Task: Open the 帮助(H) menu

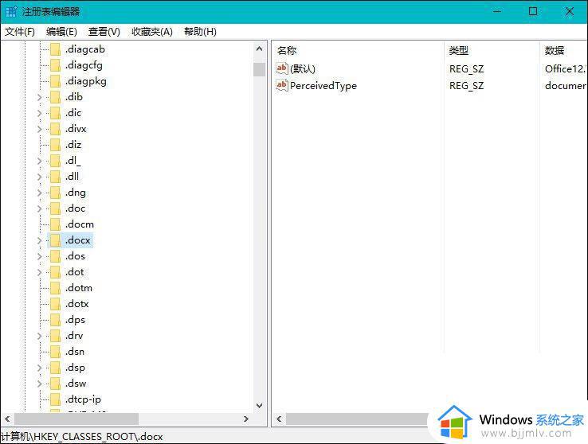Action: pos(200,32)
